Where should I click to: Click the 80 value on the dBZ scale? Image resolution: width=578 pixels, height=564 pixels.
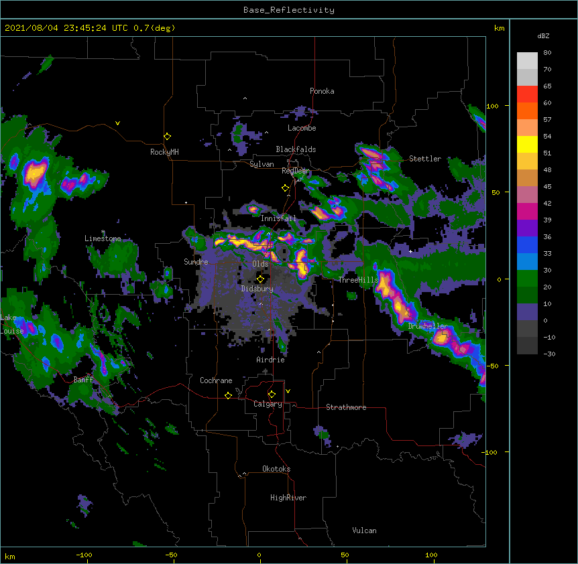coord(547,53)
